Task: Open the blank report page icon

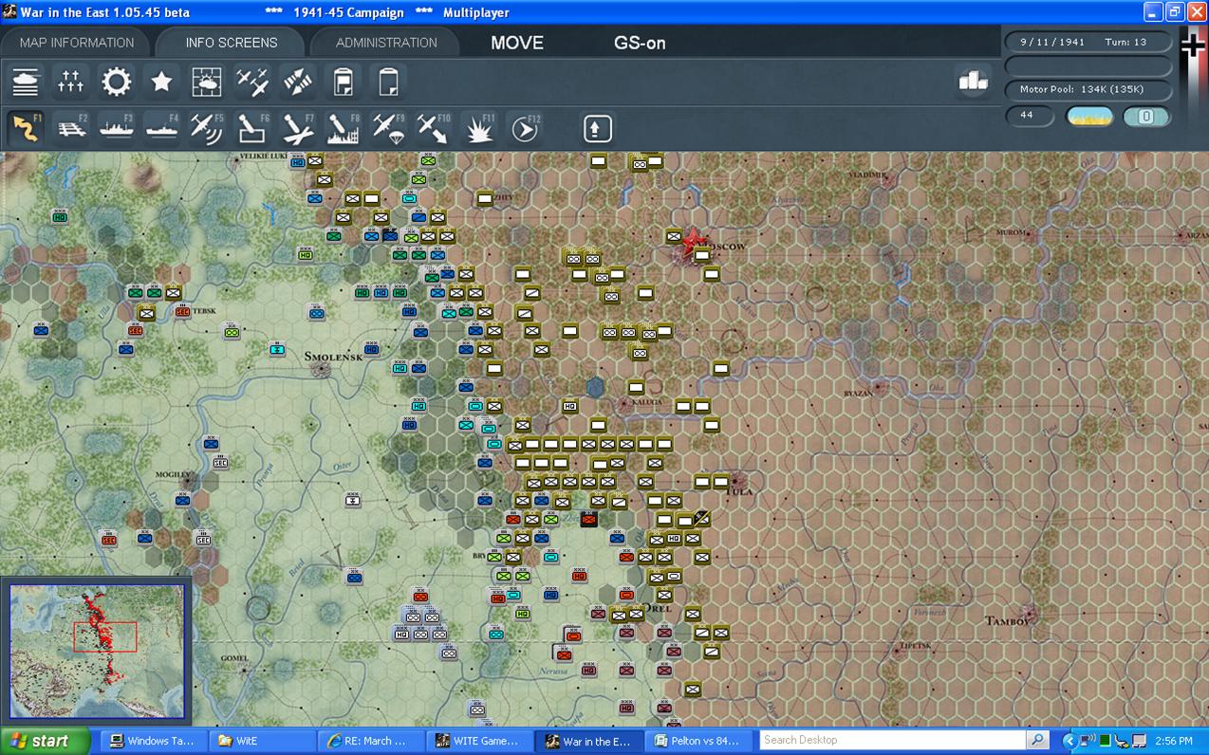Action: point(388,83)
